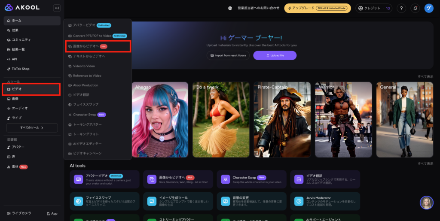Click the AKOOL logo
The height and width of the screenshot is (221, 440).
pos(22,8)
